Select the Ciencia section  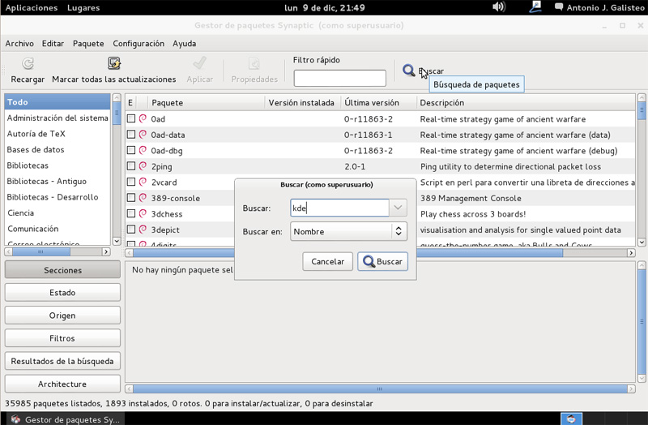[x=58, y=212]
